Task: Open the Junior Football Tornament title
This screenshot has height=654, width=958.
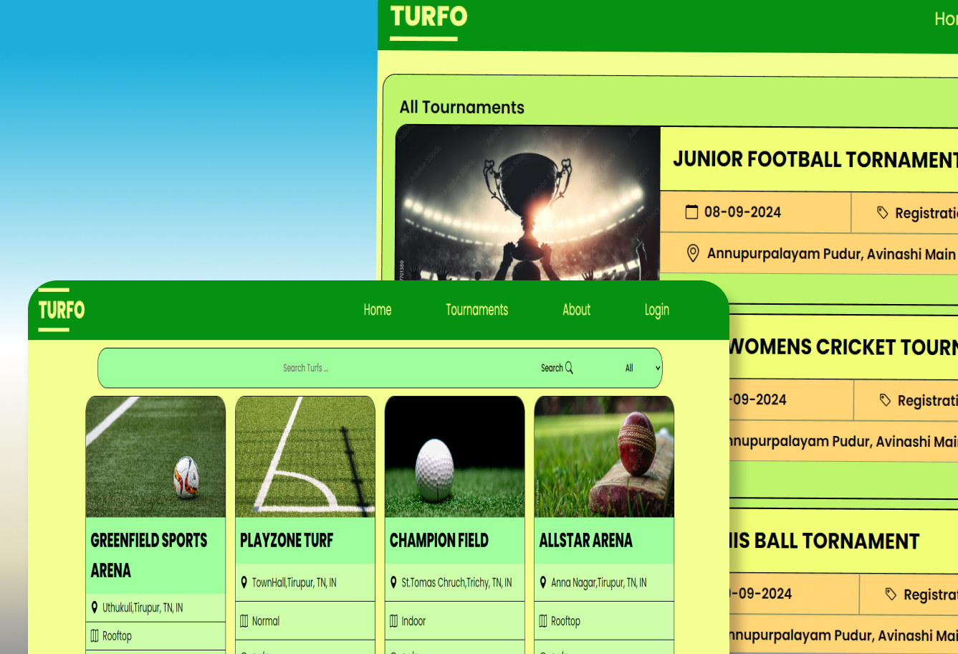Action: click(x=814, y=159)
